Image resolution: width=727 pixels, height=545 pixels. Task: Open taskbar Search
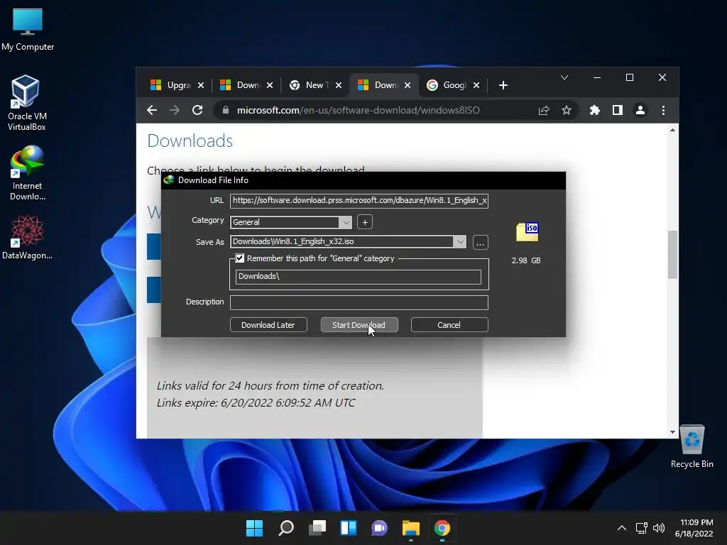[x=286, y=528]
